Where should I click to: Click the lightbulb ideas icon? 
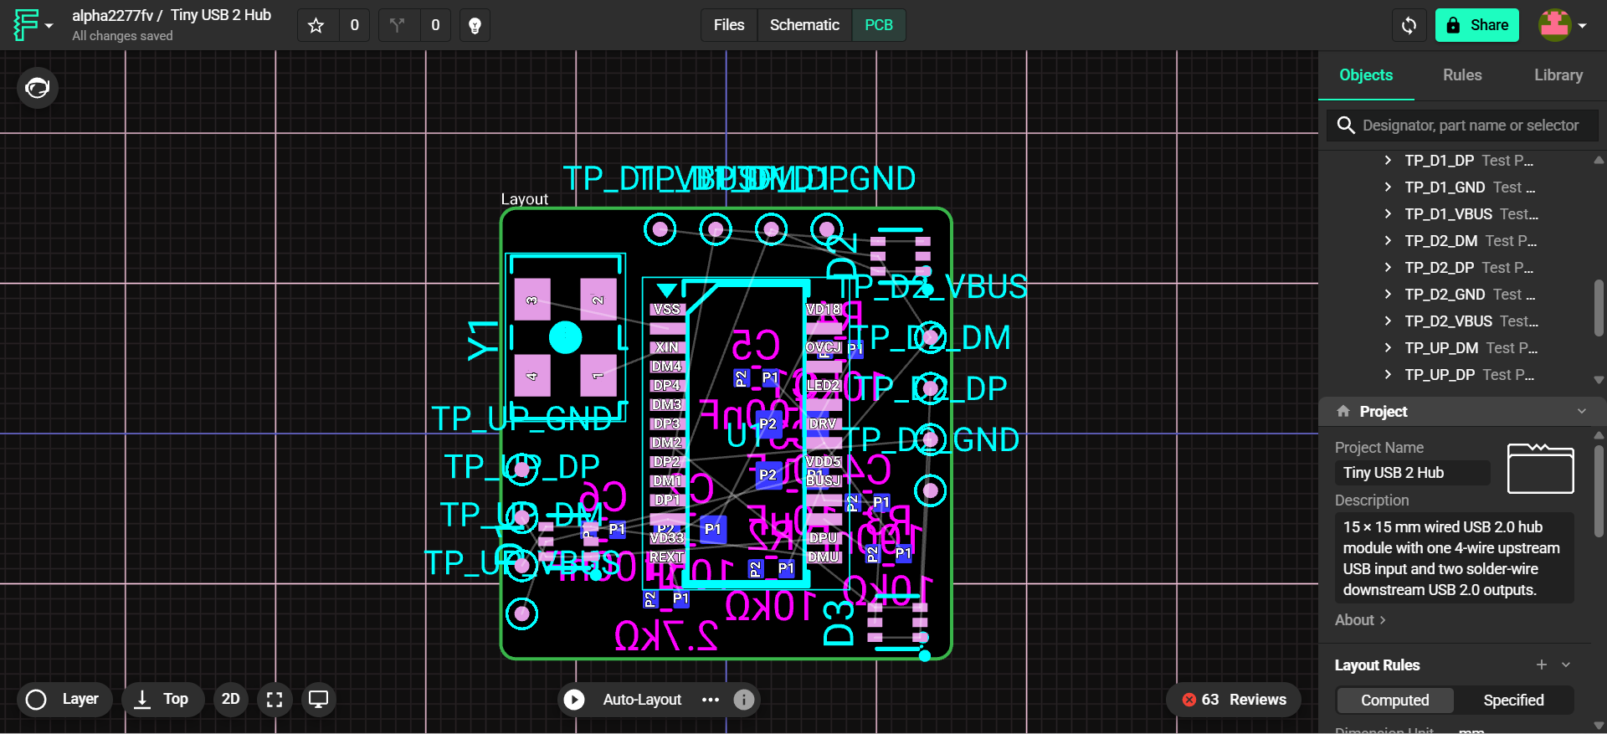[x=475, y=26]
